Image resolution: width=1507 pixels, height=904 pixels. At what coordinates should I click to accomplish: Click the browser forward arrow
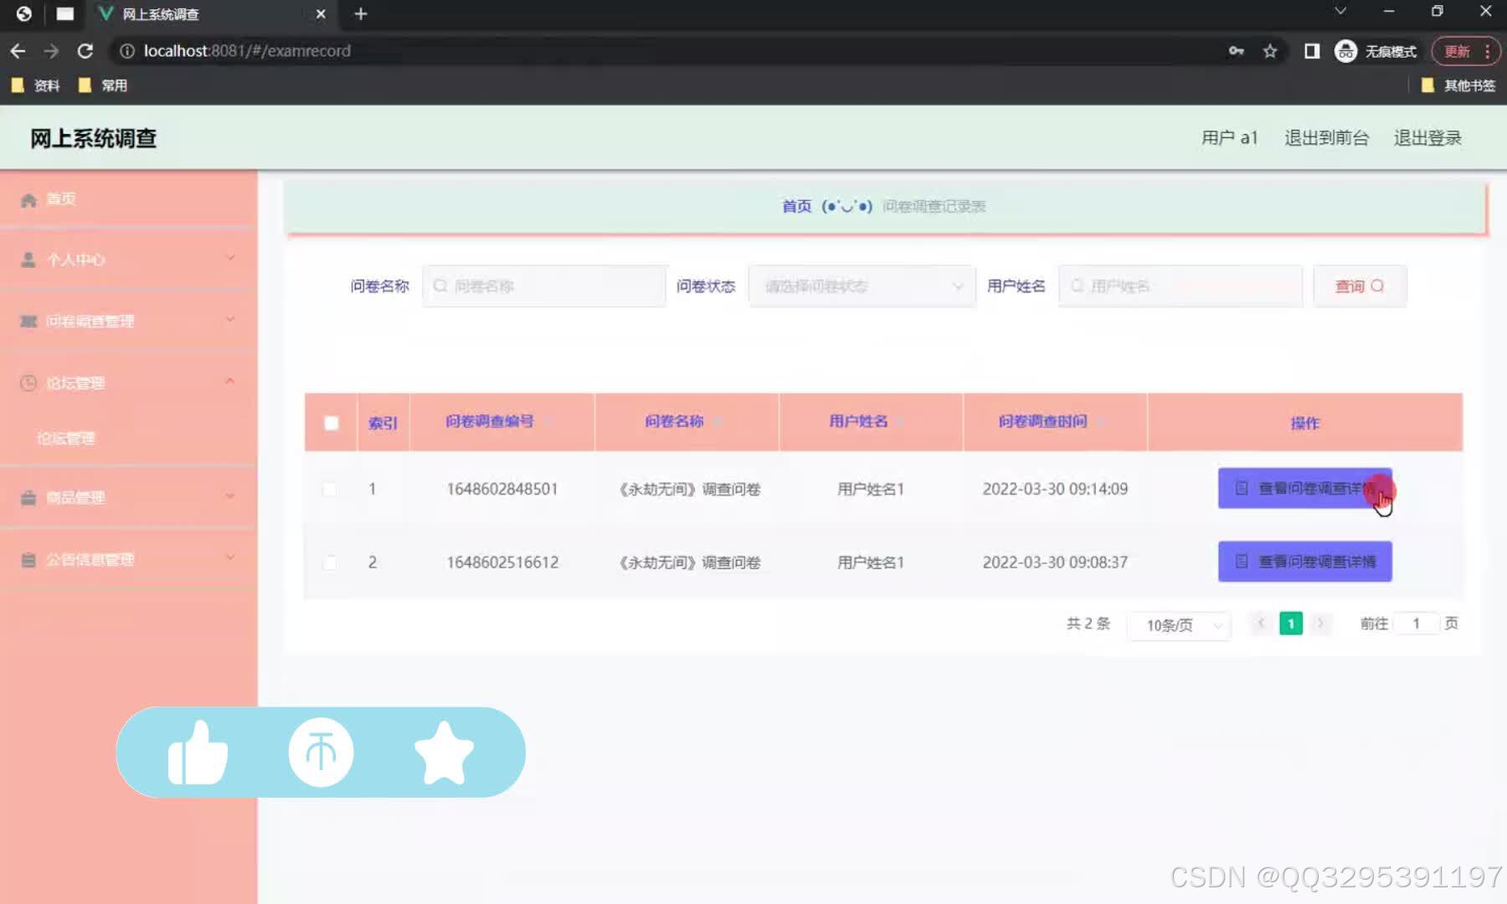[51, 51]
